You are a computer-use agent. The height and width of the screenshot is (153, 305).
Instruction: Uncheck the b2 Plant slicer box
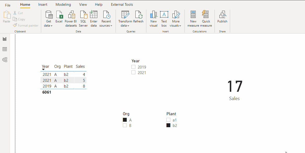(x=168, y=125)
